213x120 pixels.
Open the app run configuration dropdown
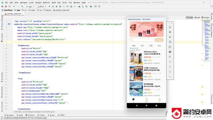(30, 7)
